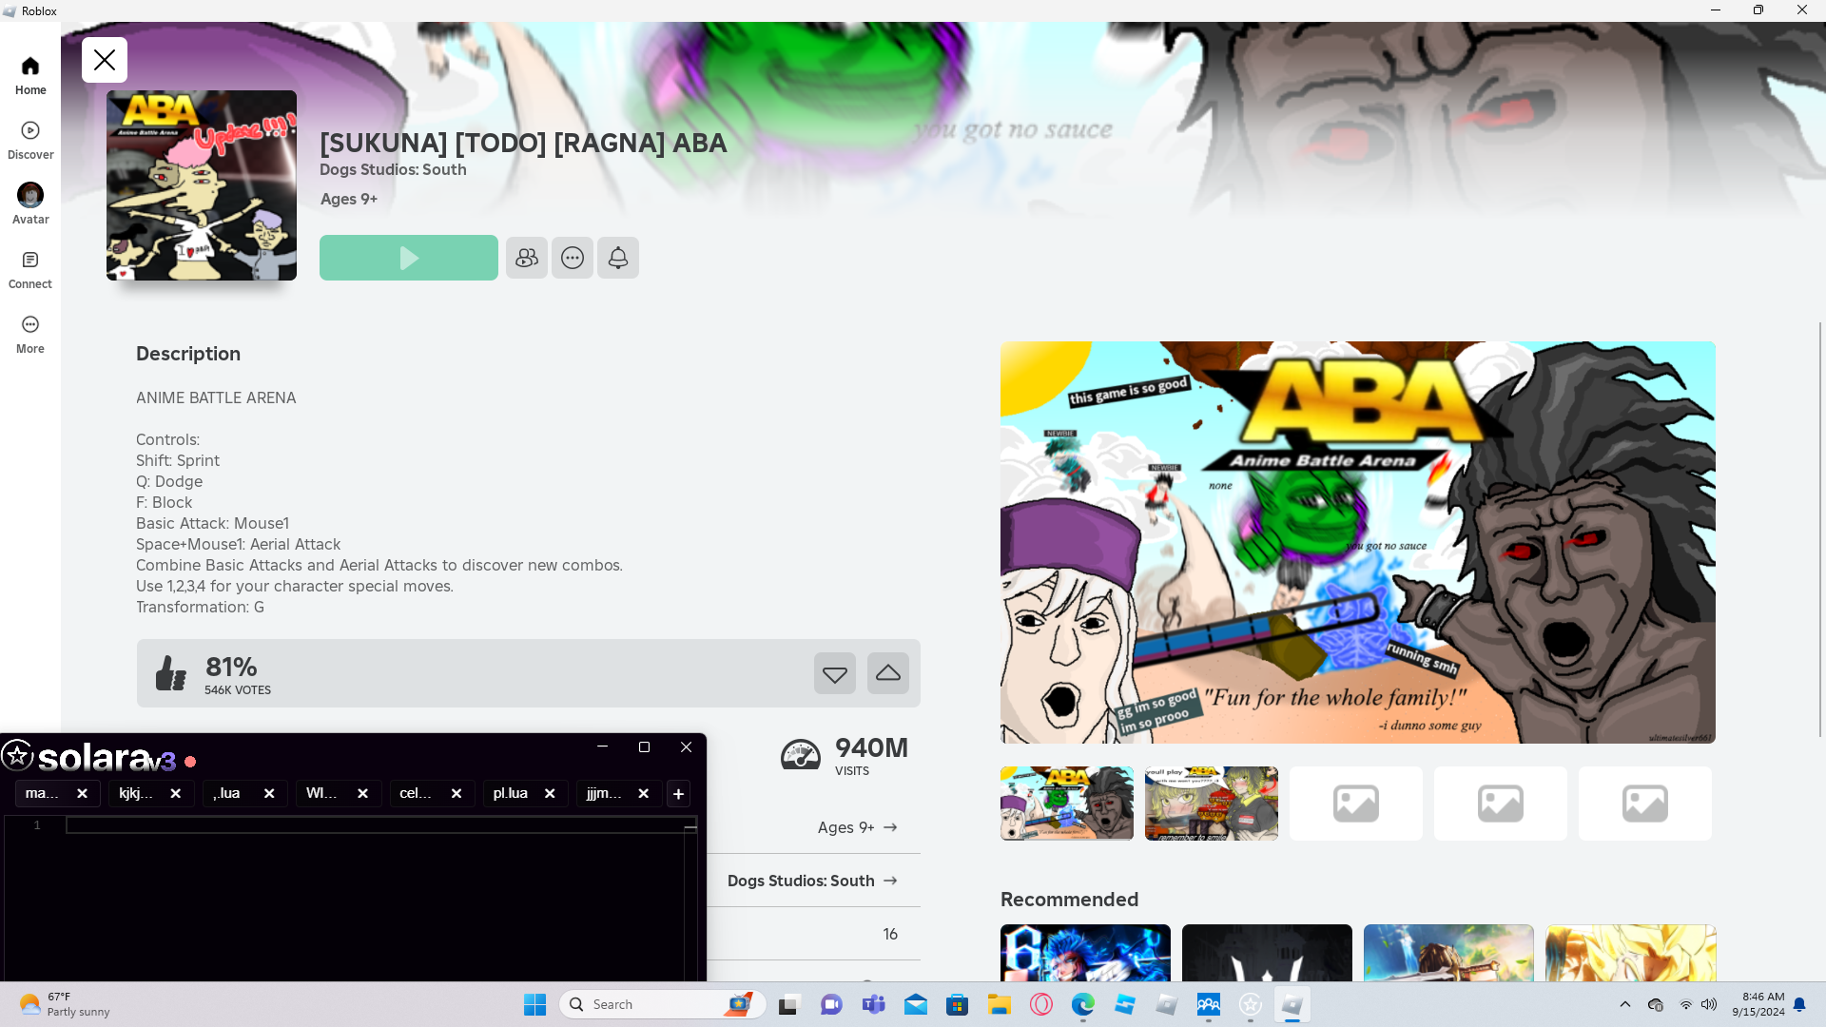Launch Microsoft Teams from taskbar
1826x1027 pixels.
pyautogui.click(x=873, y=1004)
